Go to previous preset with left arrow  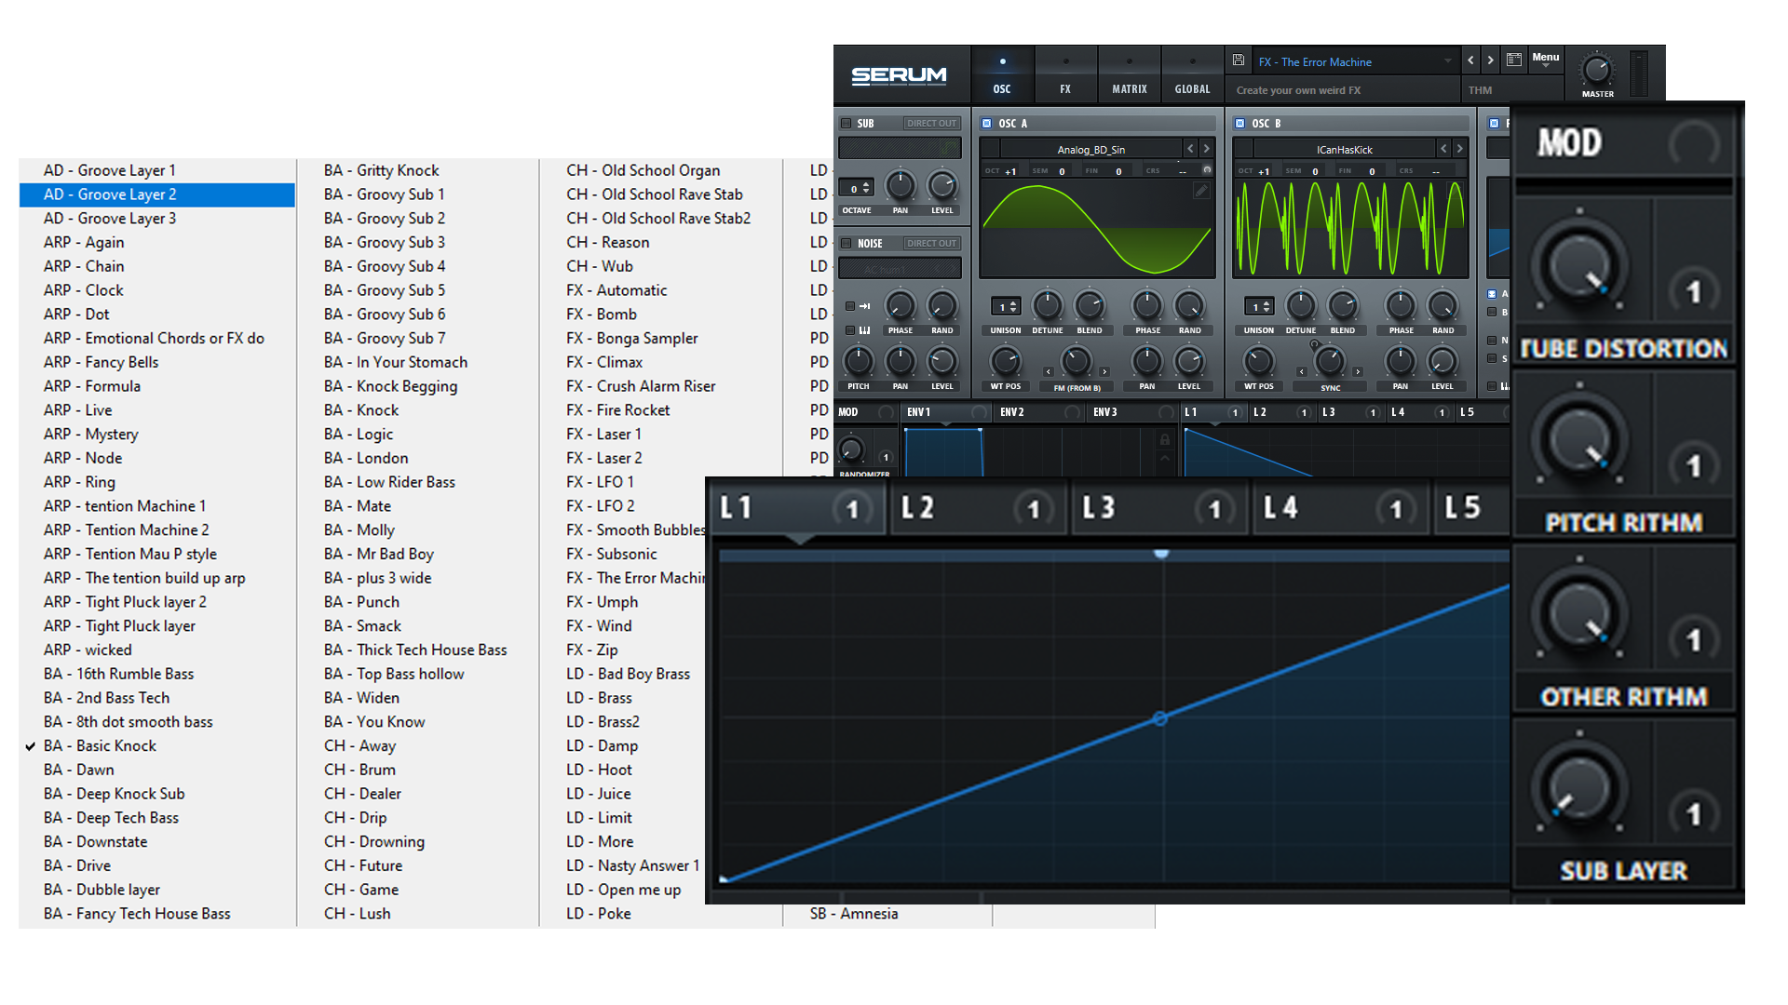tap(1470, 60)
